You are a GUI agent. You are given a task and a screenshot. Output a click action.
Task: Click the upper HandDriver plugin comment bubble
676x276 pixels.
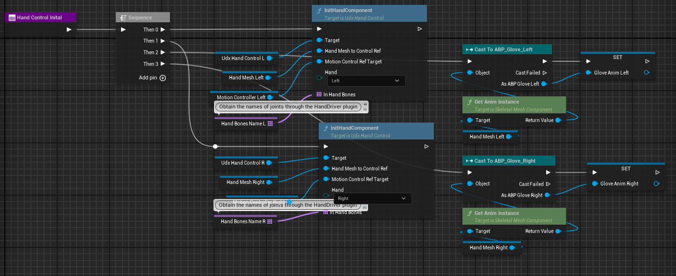point(288,107)
